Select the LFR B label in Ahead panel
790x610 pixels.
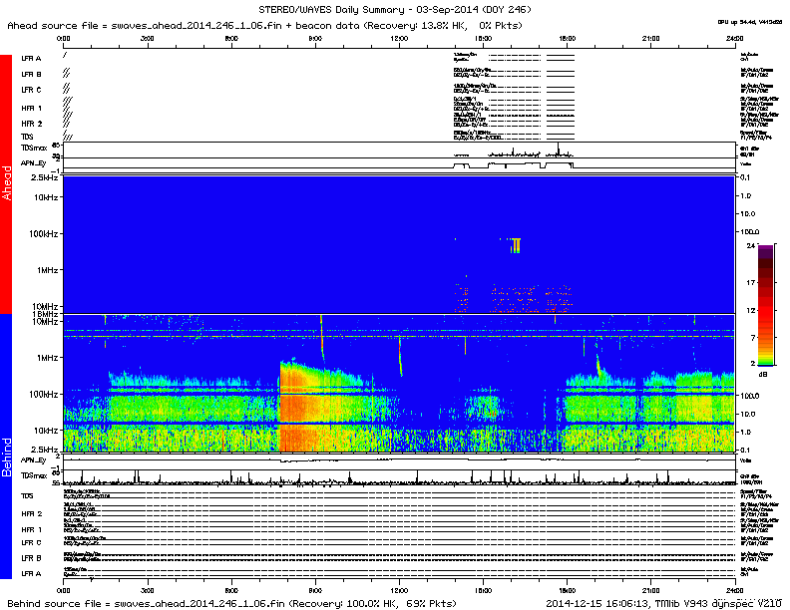31,74
